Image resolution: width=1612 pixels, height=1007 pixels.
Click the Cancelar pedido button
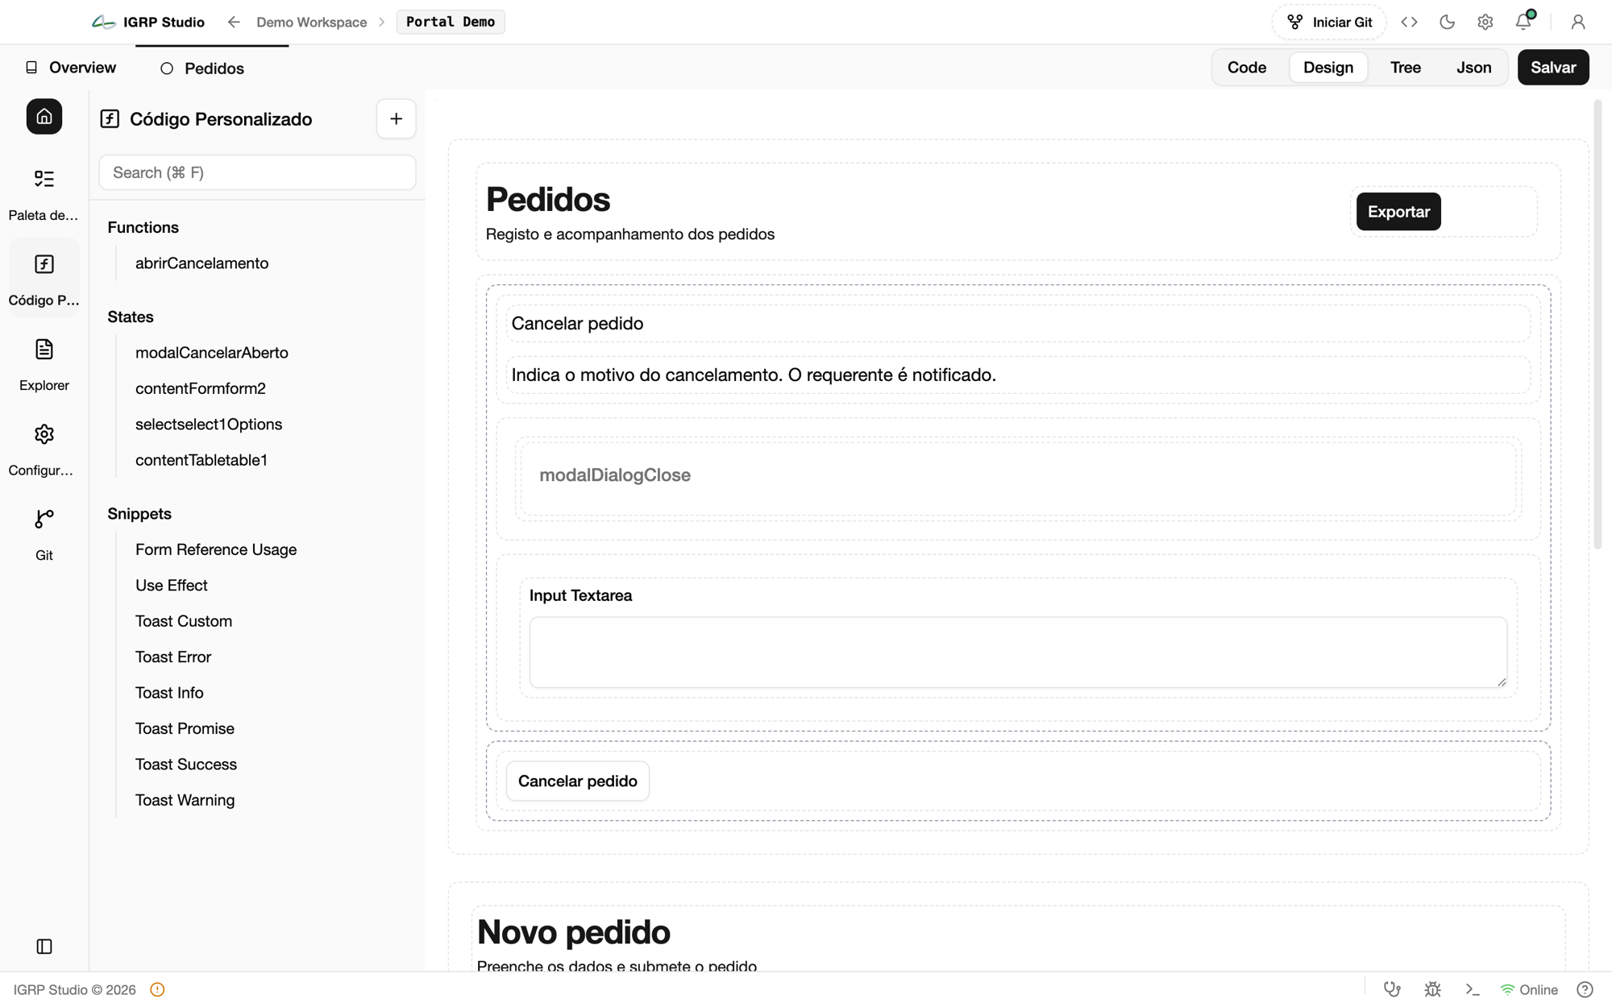[577, 781]
